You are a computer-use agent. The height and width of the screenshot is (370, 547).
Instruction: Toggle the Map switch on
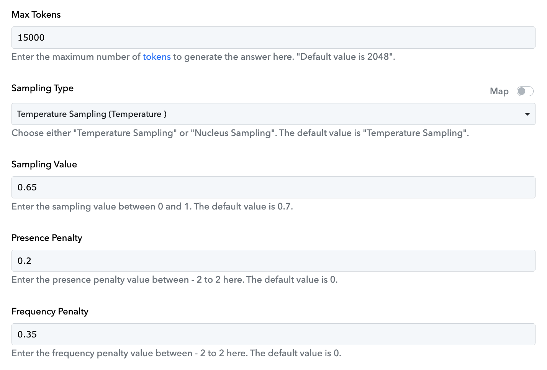click(x=525, y=91)
